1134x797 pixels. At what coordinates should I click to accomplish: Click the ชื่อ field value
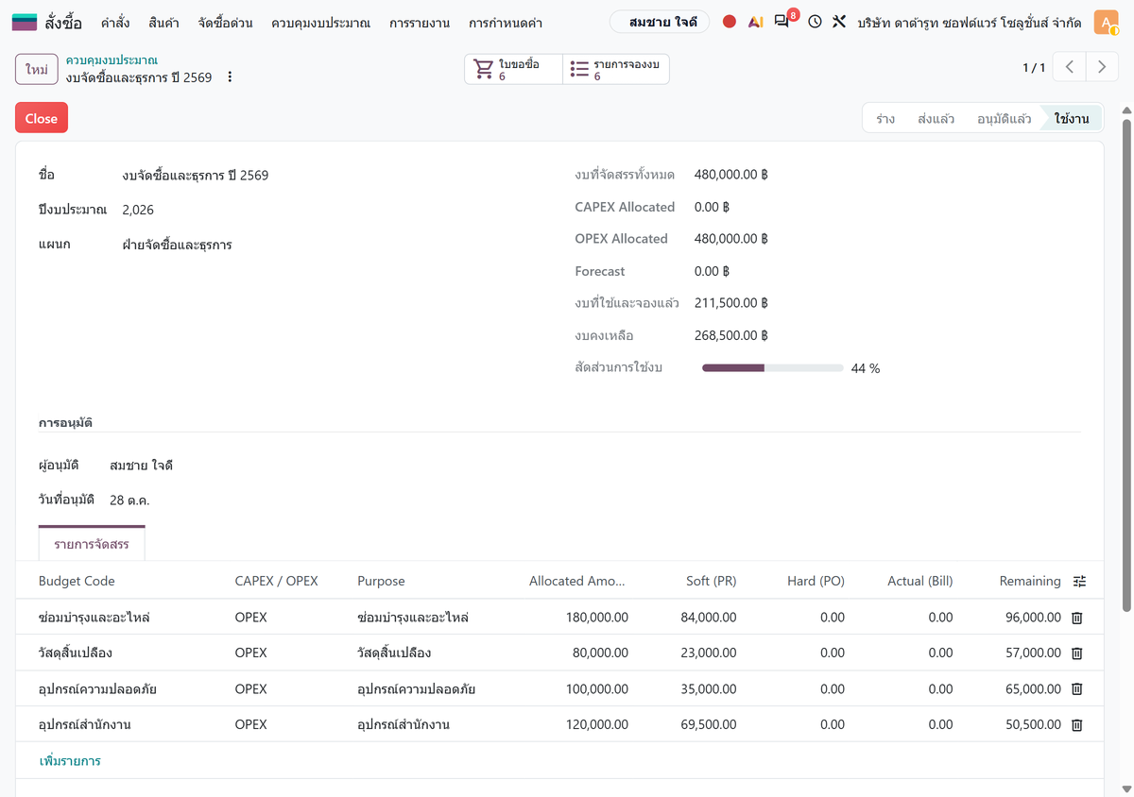(196, 175)
